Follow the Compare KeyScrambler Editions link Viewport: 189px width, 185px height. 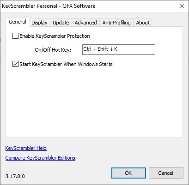click(x=40, y=158)
